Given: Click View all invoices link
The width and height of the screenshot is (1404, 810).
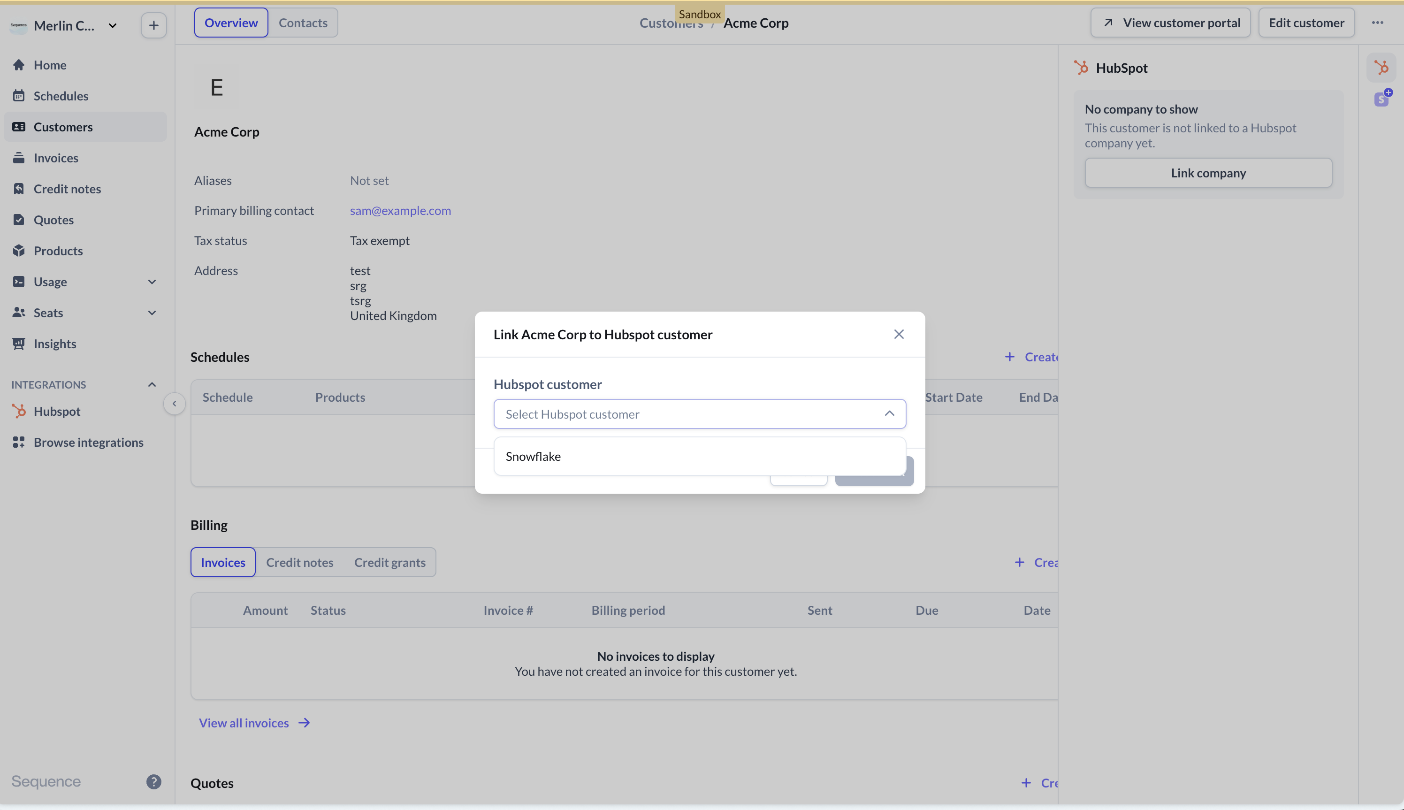Looking at the screenshot, I should click(x=254, y=723).
